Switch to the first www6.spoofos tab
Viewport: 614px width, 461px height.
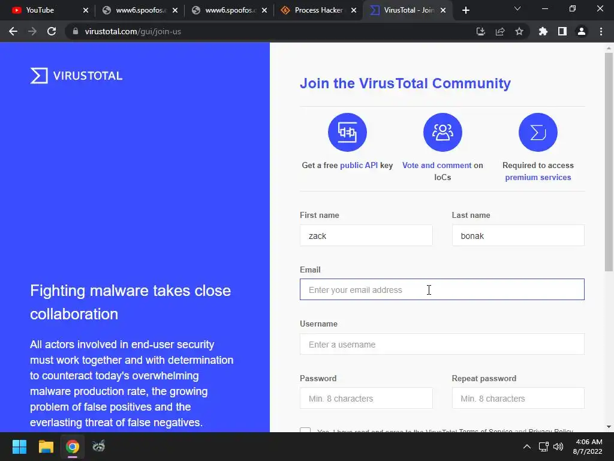(139, 10)
